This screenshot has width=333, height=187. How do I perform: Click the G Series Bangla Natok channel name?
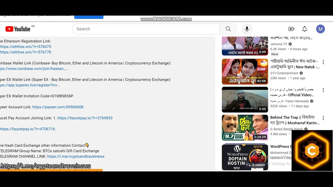(286, 129)
